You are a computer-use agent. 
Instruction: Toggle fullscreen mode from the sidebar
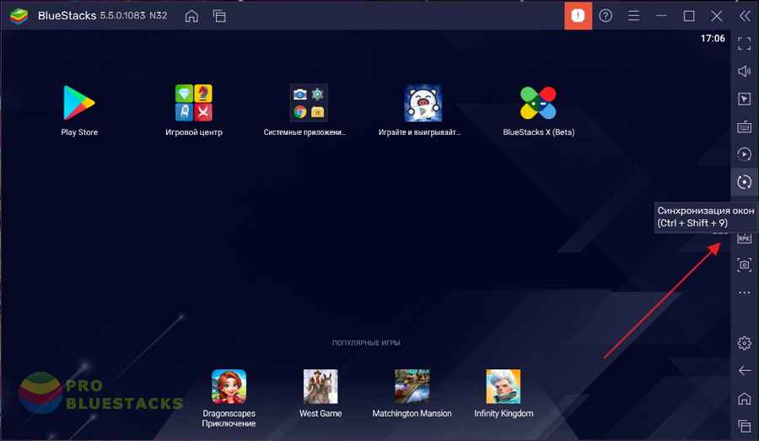click(744, 43)
